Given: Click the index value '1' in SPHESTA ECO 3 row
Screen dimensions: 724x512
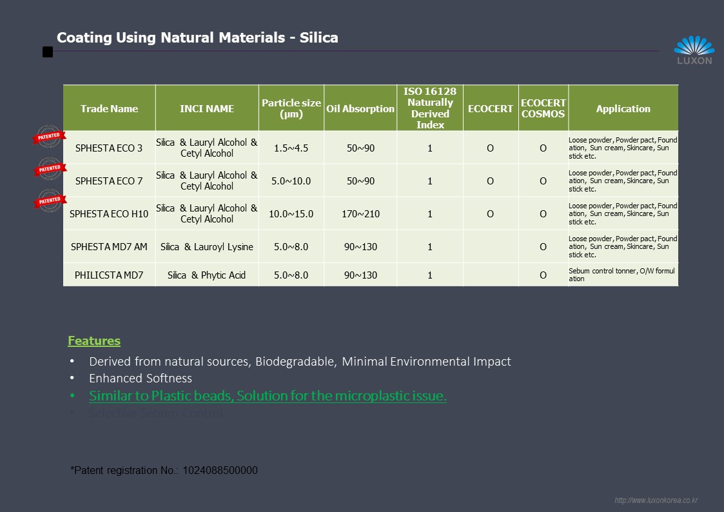Looking at the screenshot, I should [x=430, y=148].
